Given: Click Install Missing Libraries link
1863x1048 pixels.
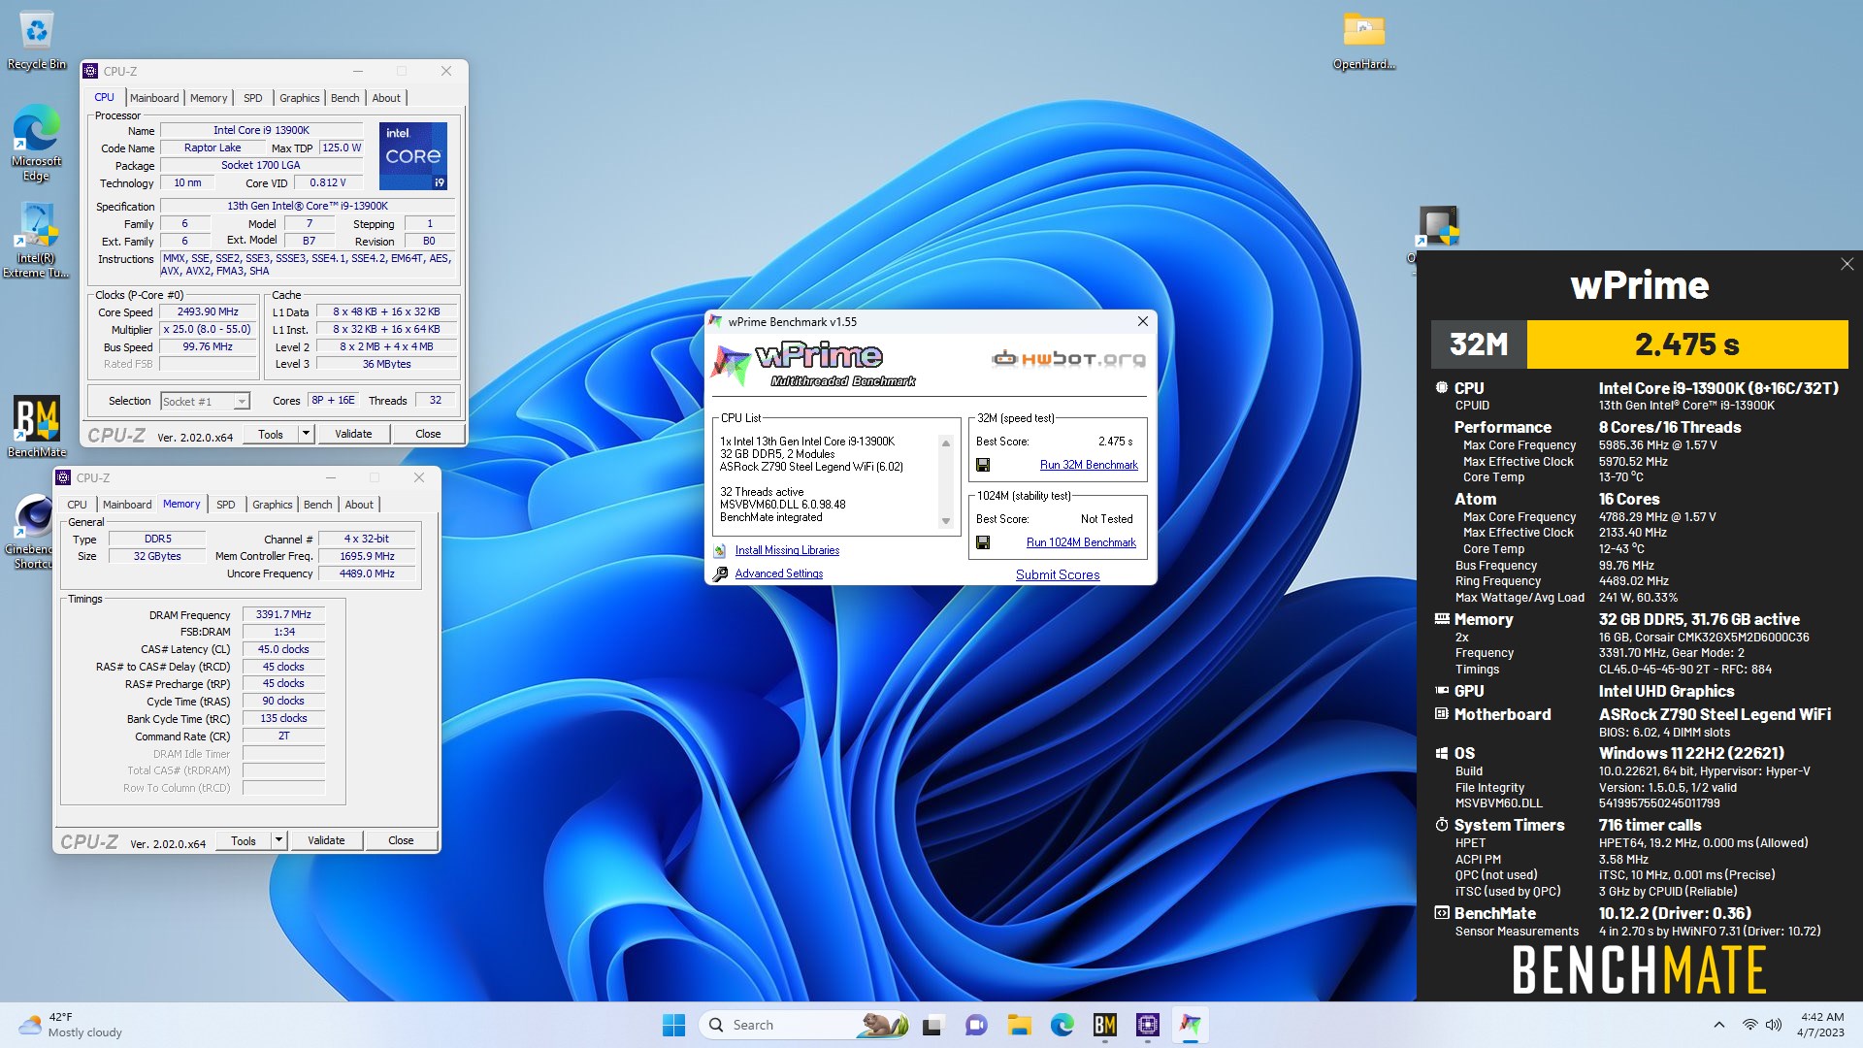Looking at the screenshot, I should tap(787, 550).
